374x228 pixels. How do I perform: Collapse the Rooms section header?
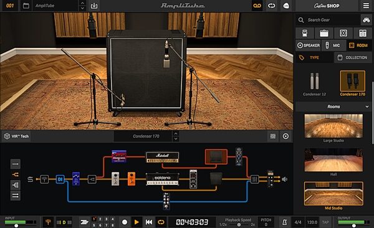[333, 107]
